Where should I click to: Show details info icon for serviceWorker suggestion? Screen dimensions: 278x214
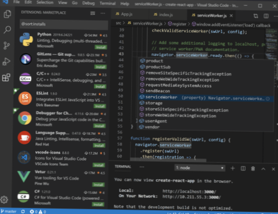[x=268, y=99]
